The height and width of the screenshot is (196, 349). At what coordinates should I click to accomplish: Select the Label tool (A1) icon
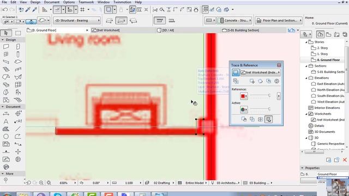(x=18, y=121)
